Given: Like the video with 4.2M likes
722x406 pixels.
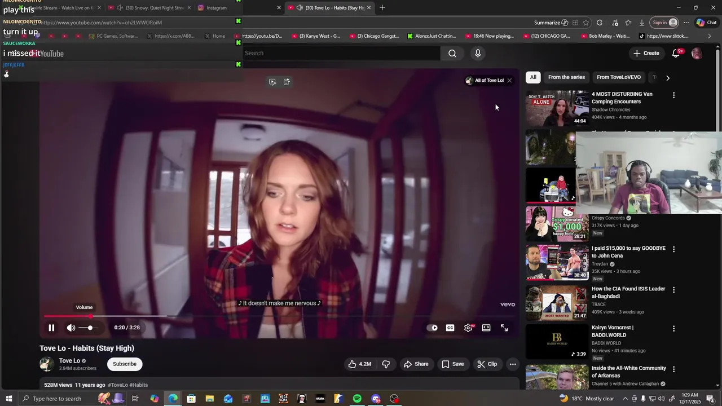Looking at the screenshot, I should pos(359,364).
